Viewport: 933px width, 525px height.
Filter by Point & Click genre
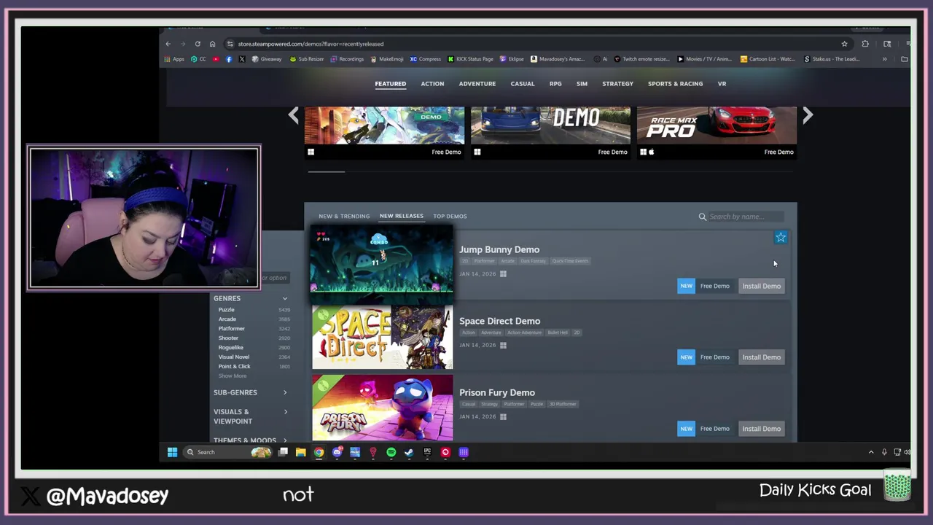click(234, 366)
